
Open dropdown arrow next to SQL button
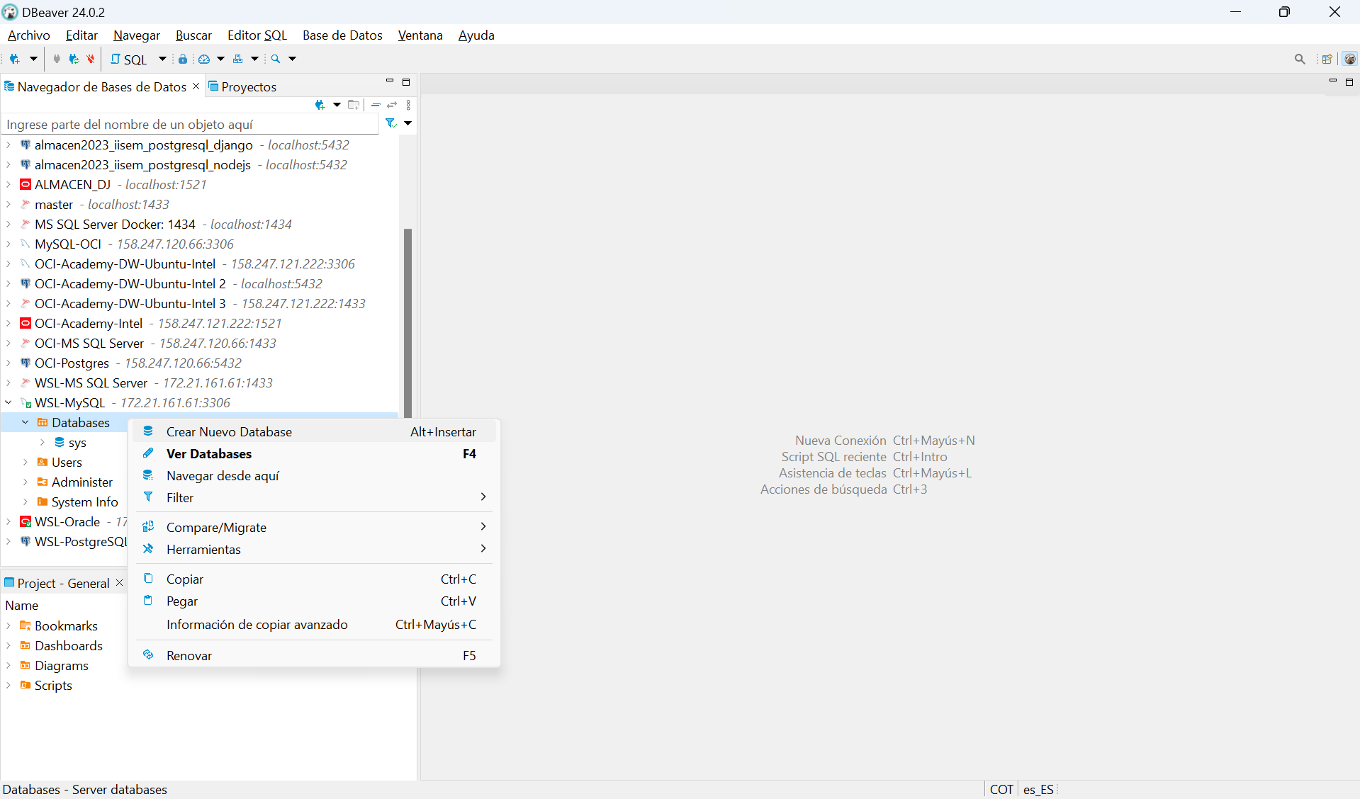(162, 59)
